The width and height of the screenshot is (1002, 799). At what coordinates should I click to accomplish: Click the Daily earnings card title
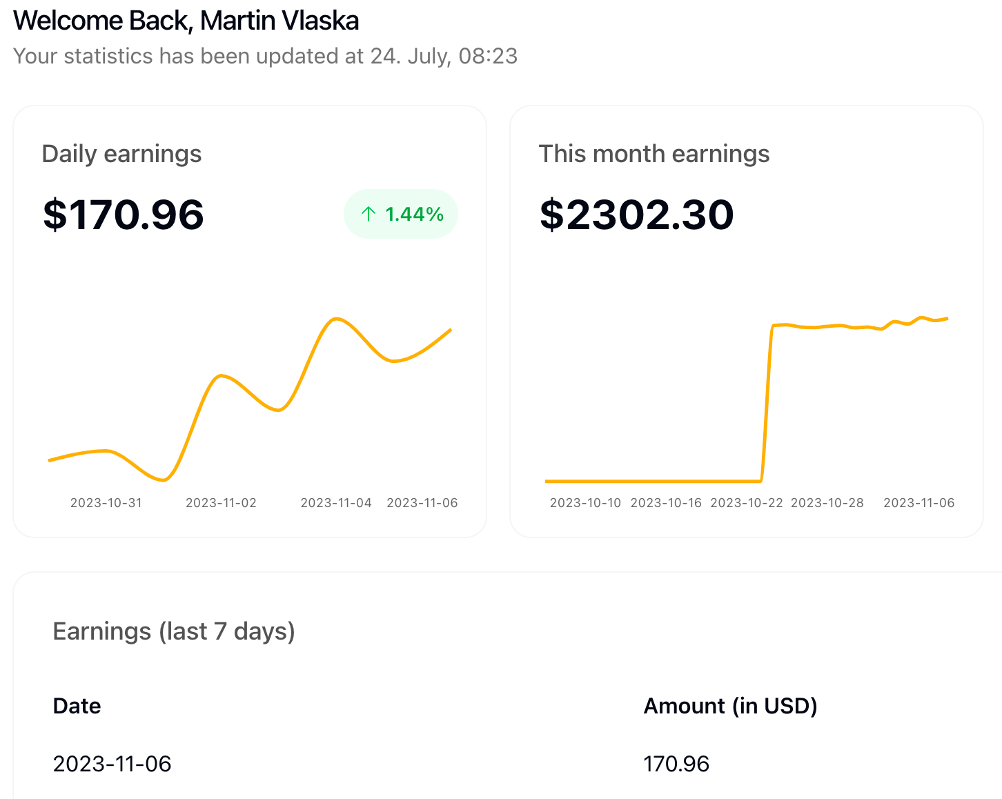click(x=121, y=154)
